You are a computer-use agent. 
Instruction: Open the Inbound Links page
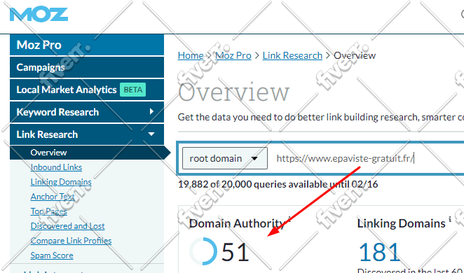tap(56, 167)
